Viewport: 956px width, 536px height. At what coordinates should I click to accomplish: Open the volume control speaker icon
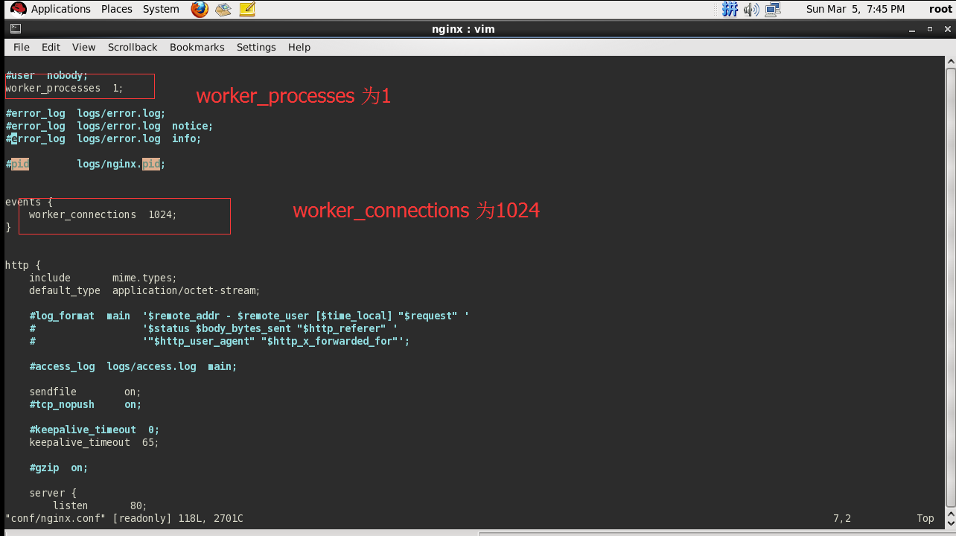point(751,9)
